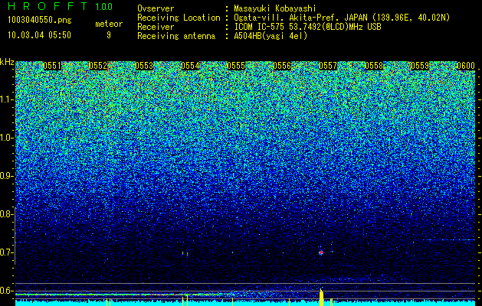
Task: Select the 0.9 frequency axis label
Action: pyautogui.click(x=6, y=176)
